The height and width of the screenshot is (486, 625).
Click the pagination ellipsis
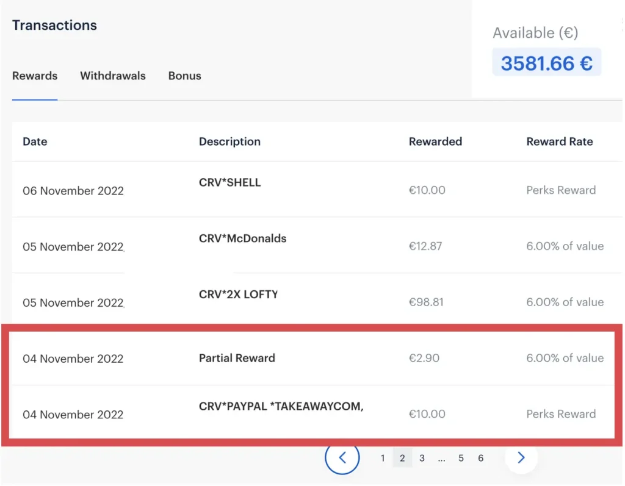click(441, 458)
